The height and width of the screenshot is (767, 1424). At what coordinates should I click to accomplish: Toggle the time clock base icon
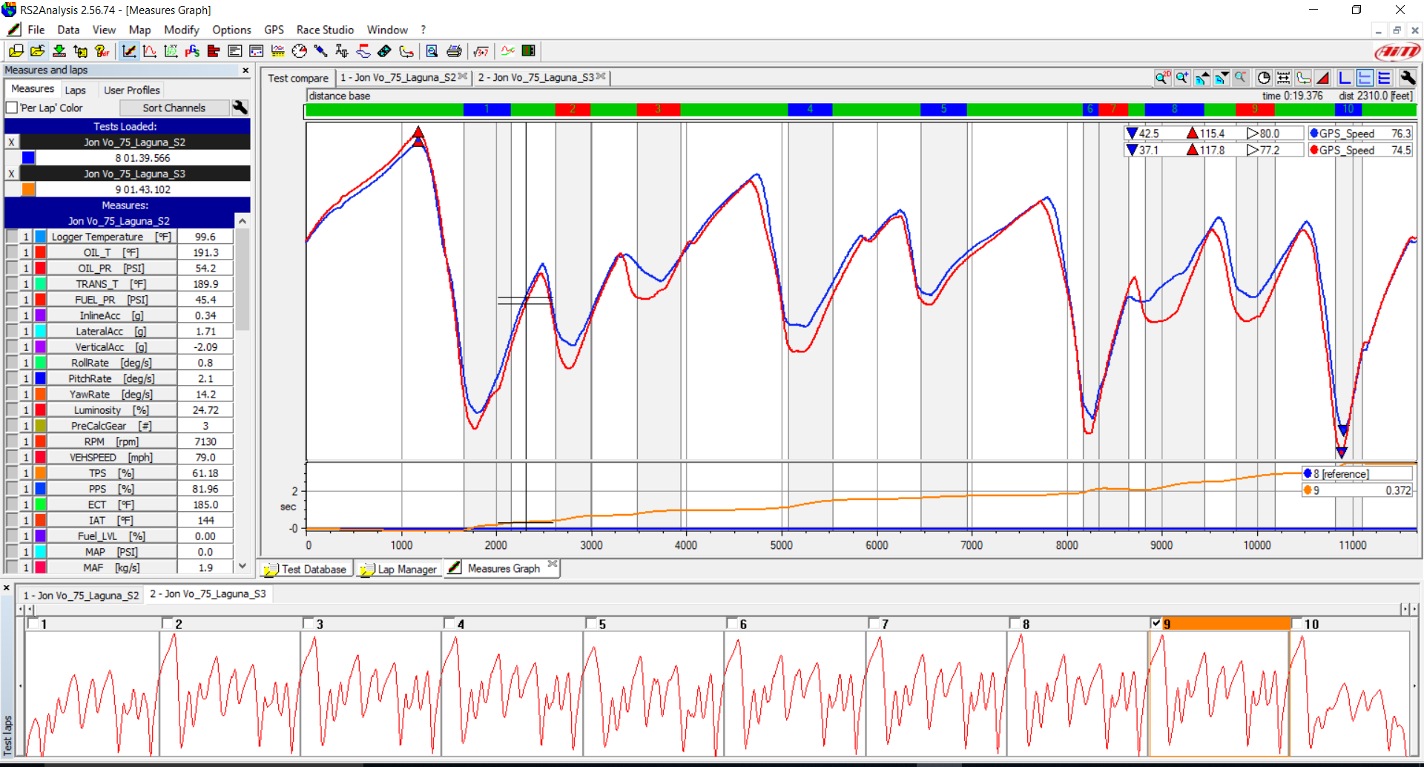point(1264,78)
